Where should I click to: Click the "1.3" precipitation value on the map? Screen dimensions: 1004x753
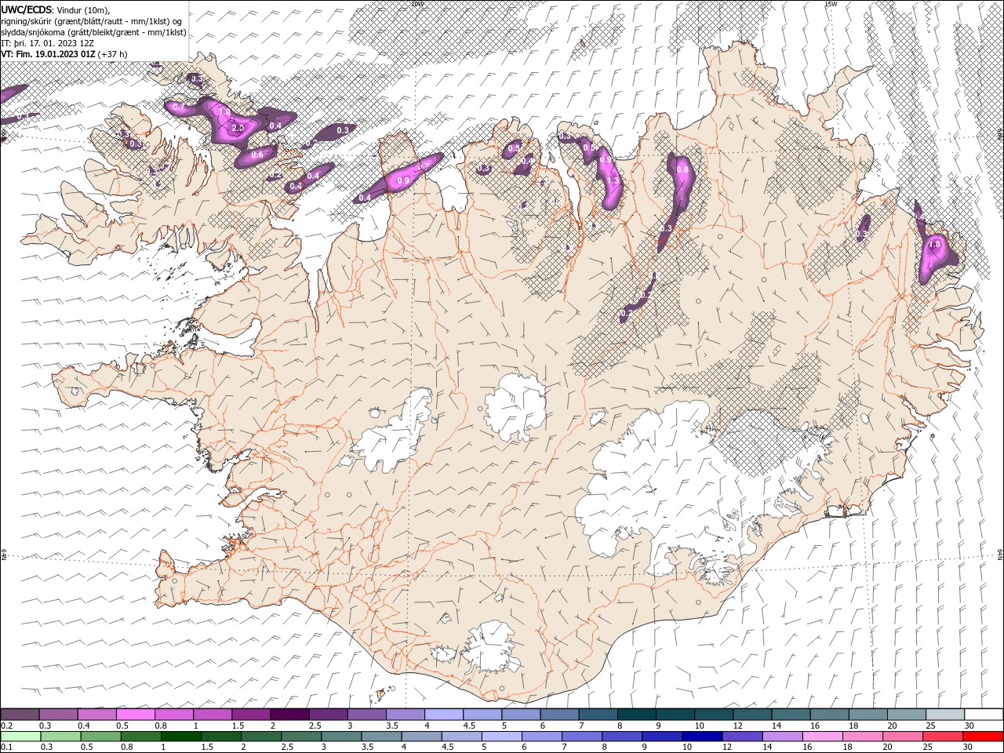tap(613, 180)
